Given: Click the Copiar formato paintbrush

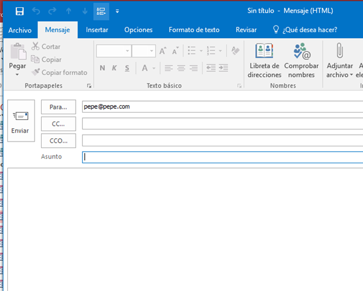Looking at the screenshot, I should point(36,73).
